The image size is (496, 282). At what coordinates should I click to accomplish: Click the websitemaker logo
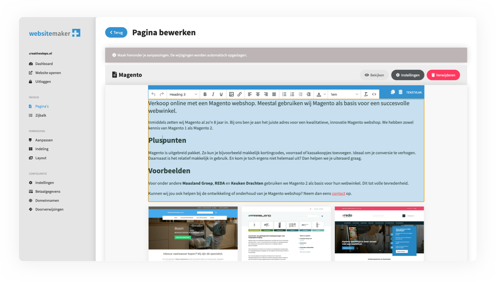(55, 33)
